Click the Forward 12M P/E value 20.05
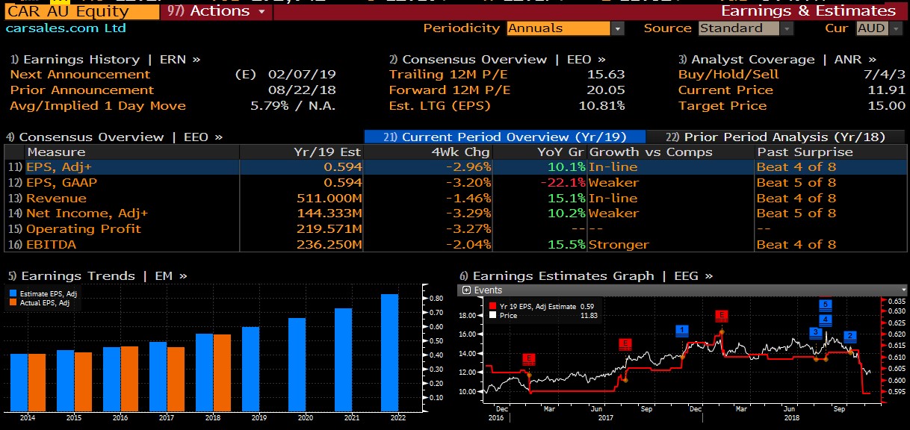910x430 pixels. (x=606, y=90)
